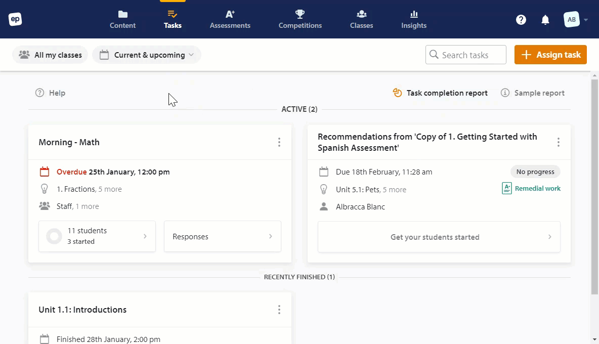This screenshot has height=344, width=599.
Task: Click the student progress ring indicator
Action: 54,236
